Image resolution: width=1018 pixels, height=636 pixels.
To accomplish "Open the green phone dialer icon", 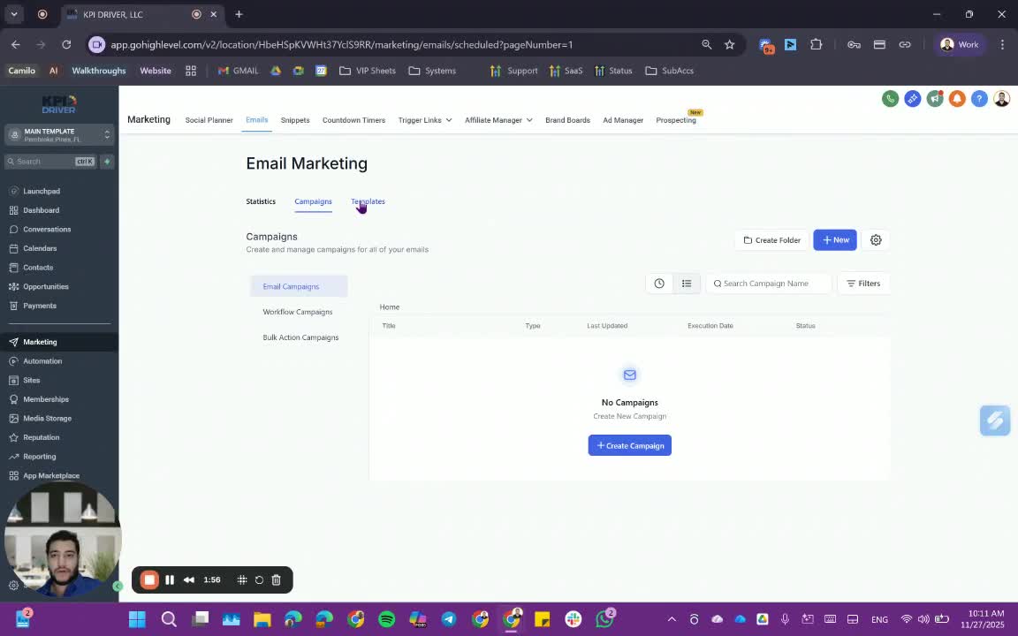I will (890, 99).
